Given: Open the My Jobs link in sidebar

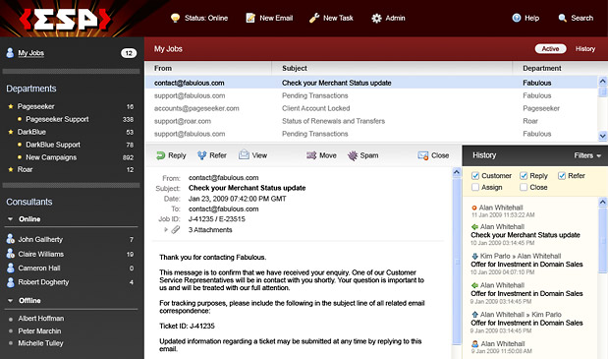Looking at the screenshot, I should point(31,53).
